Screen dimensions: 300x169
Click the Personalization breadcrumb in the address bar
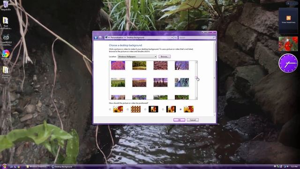(117, 38)
